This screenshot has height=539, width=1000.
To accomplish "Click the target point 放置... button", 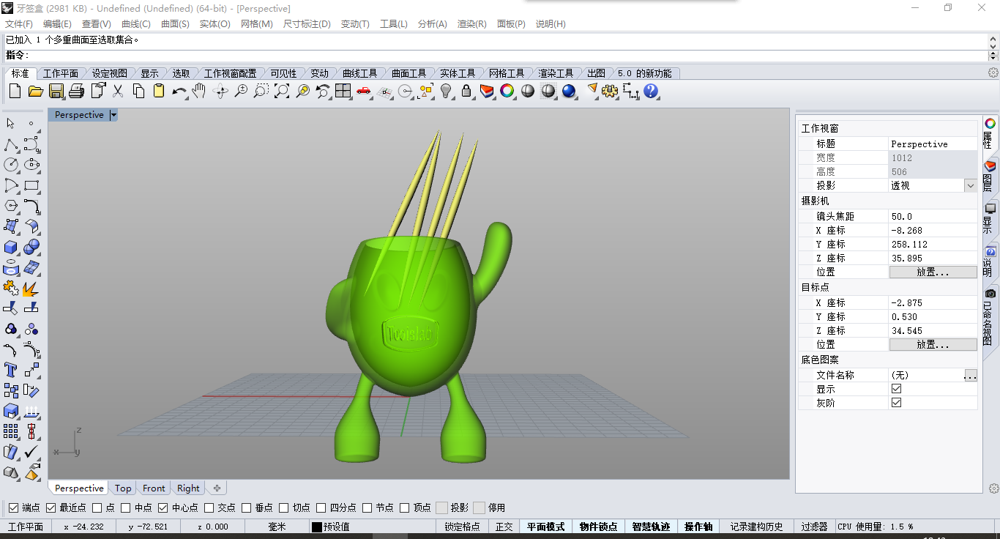I will tap(933, 344).
